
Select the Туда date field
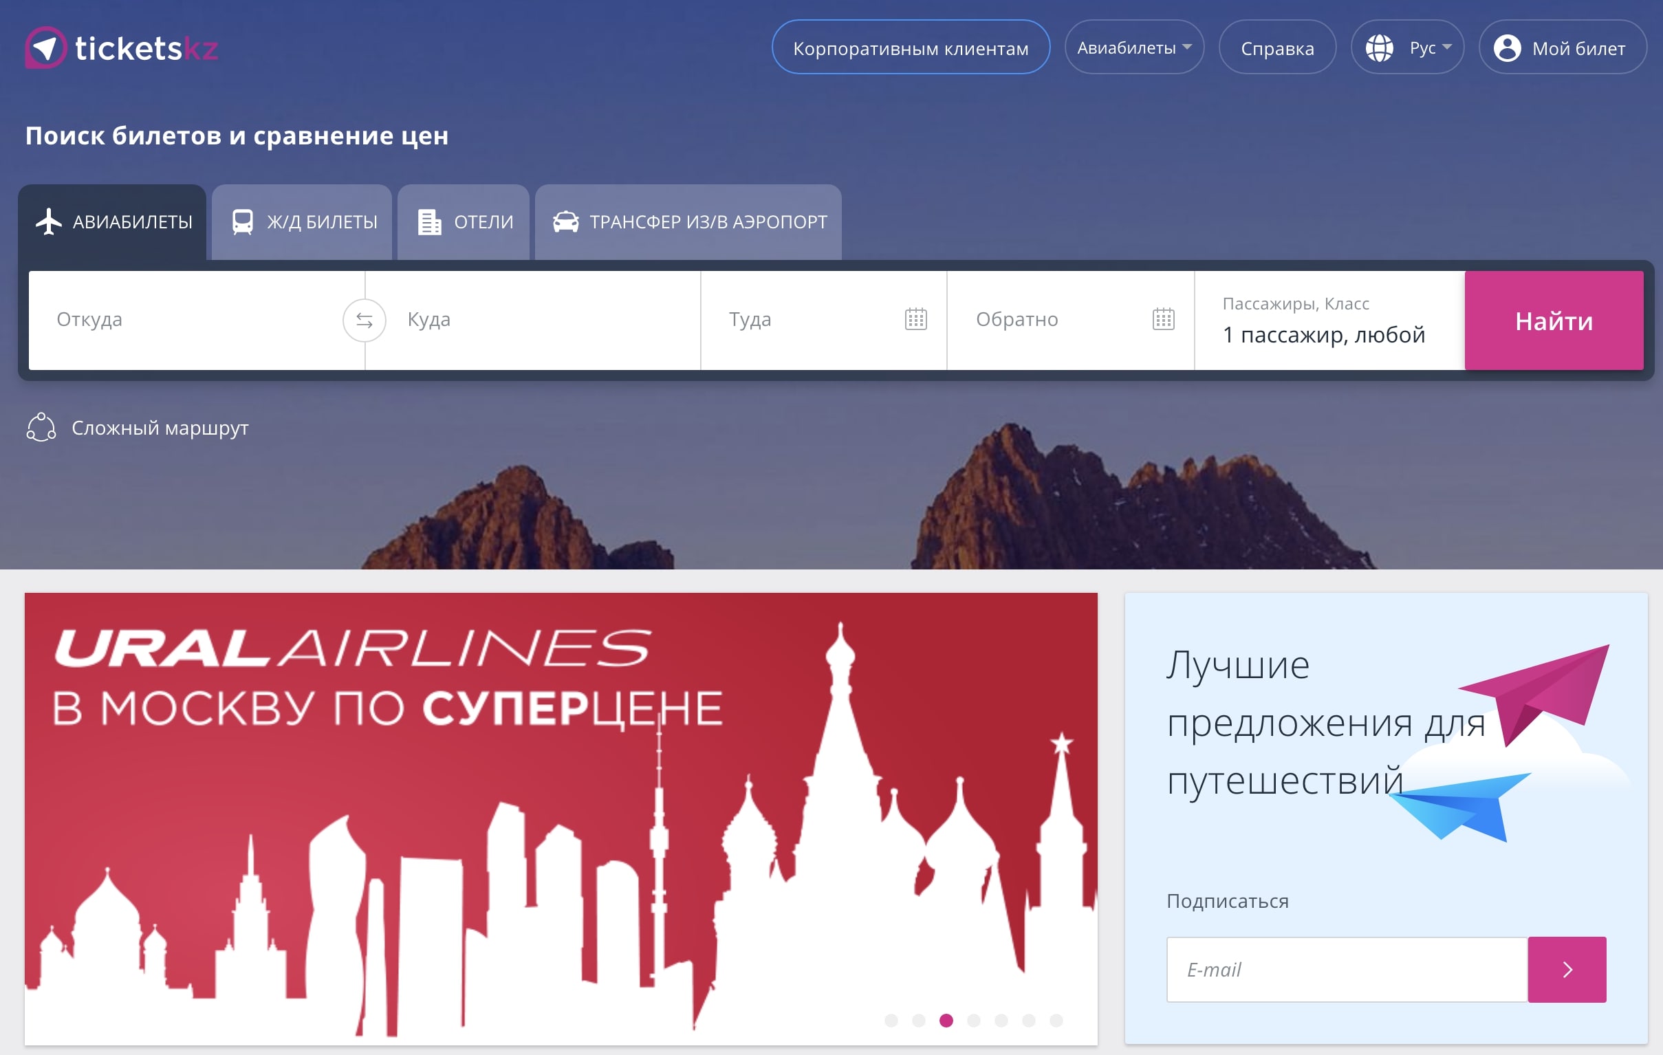click(x=823, y=320)
